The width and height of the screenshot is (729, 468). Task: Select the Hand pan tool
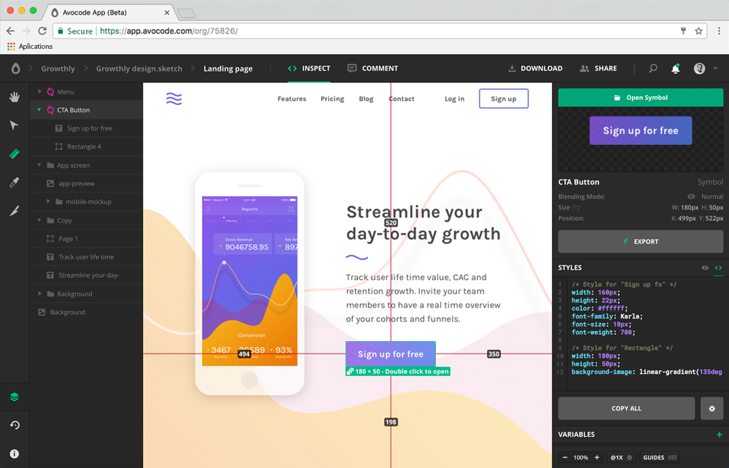point(14,97)
